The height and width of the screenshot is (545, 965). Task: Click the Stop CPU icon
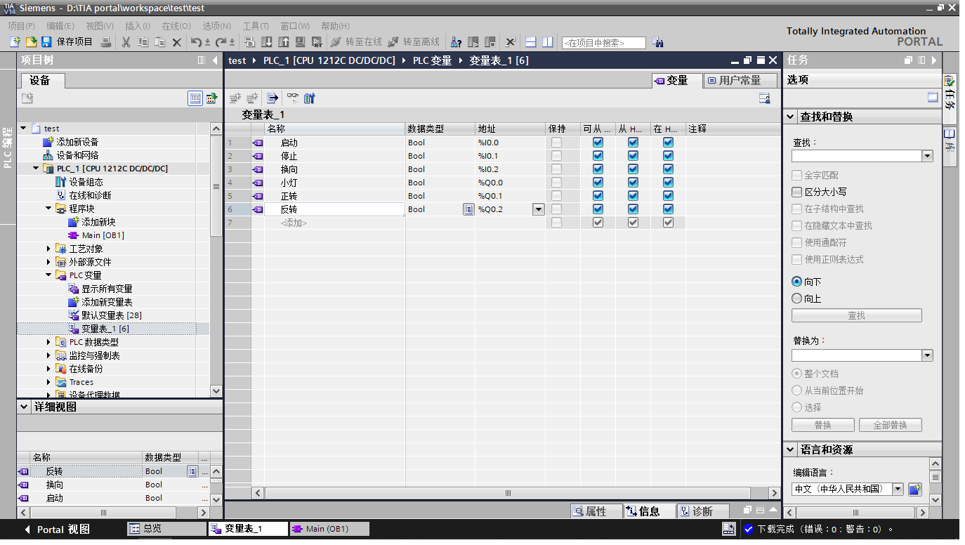point(490,42)
